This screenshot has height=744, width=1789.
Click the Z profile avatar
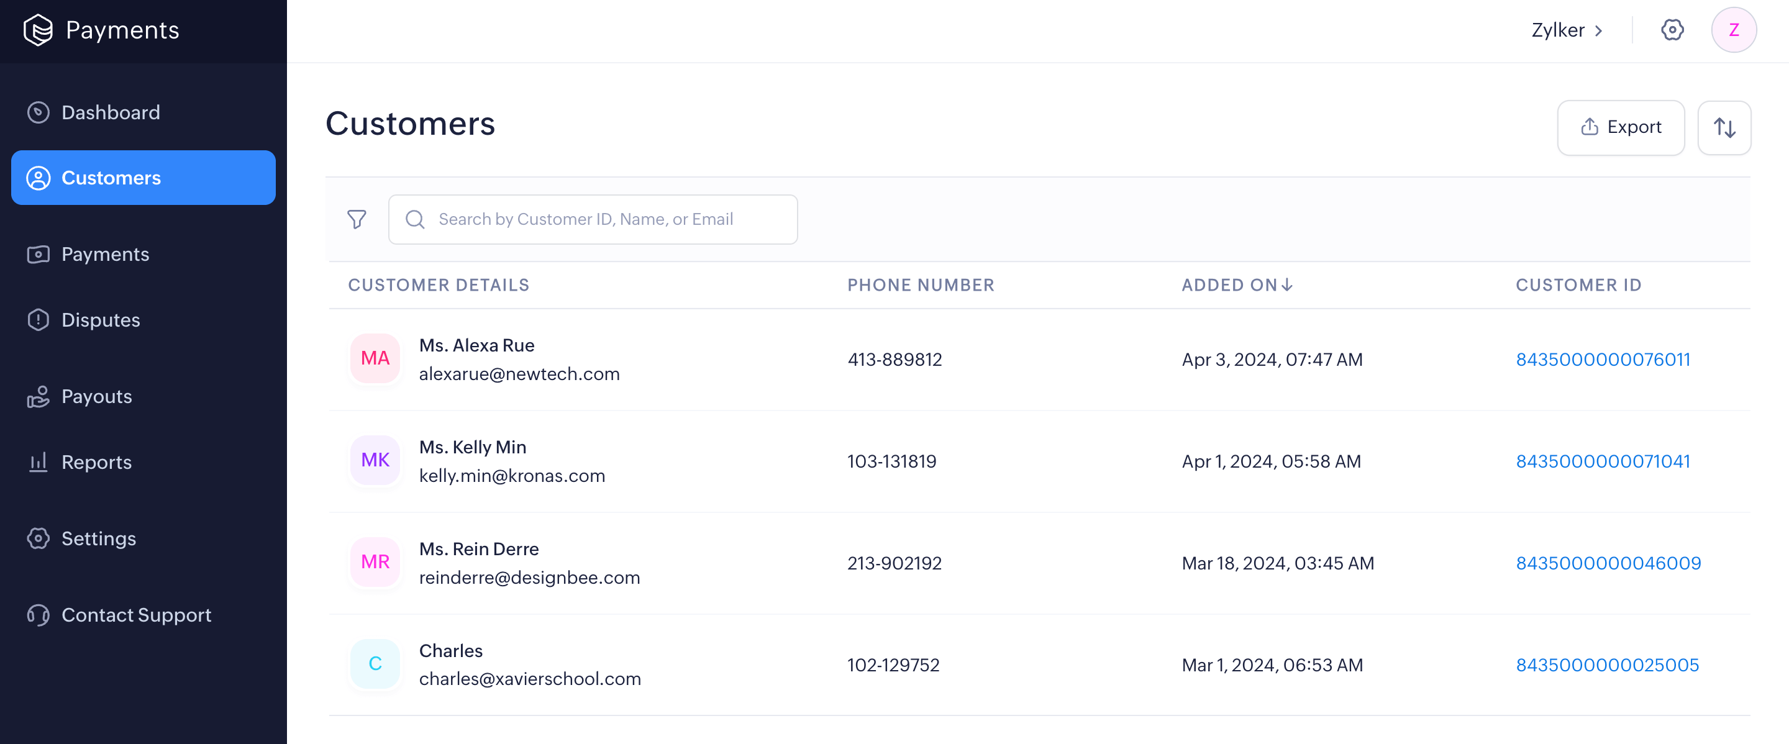coord(1734,30)
